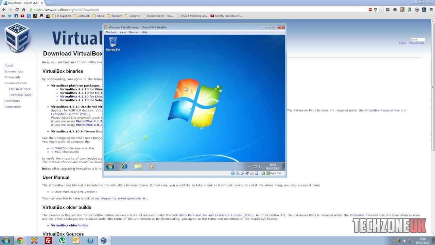
Task: Click the VirtualBox USB devices status icon
Action: tap(242, 173)
